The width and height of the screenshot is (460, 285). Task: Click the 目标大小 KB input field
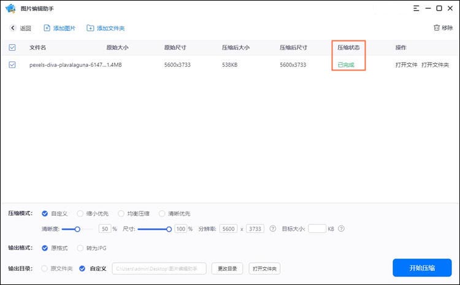pos(317,229)
